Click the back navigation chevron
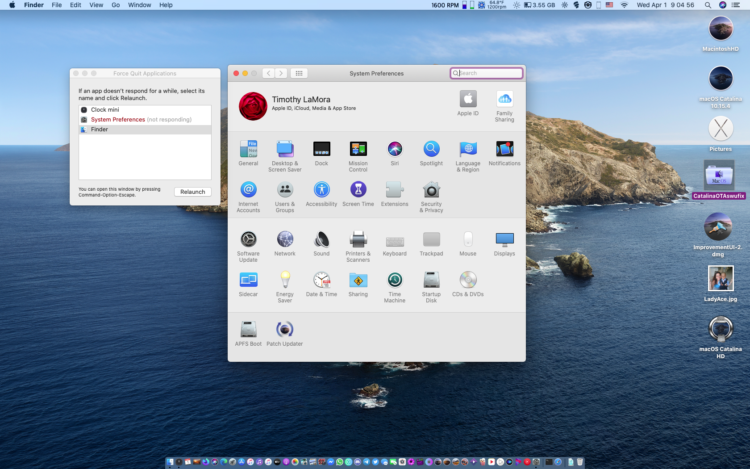 tap(268, 73)
